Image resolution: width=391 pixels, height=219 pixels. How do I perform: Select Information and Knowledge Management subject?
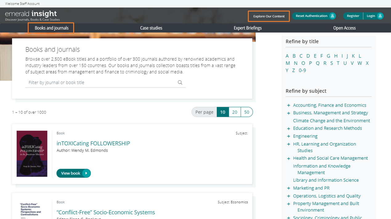322,169
